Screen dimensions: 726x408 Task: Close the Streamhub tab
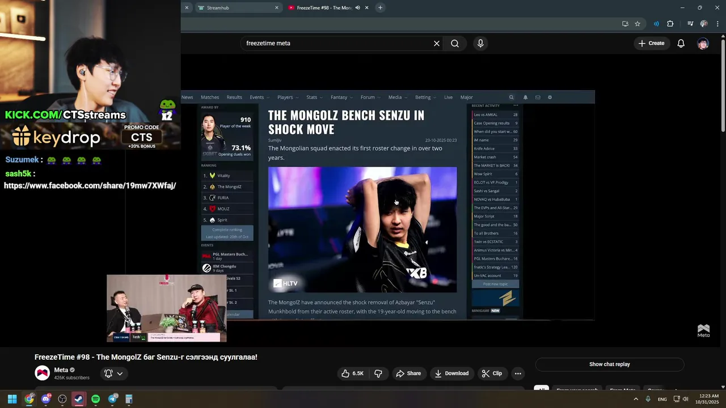pyautogui.click(x=277, y=8)
